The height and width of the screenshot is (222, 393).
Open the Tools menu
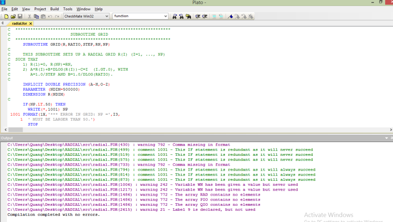(x=68, y=9)
